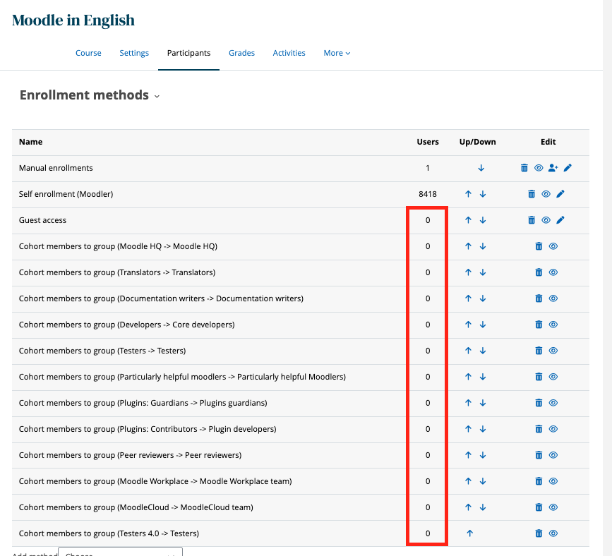The height and width of the screenshot is (556, 612).
Task: Delete Peer reviewers cohort enrollment
Action: (539, 455)
